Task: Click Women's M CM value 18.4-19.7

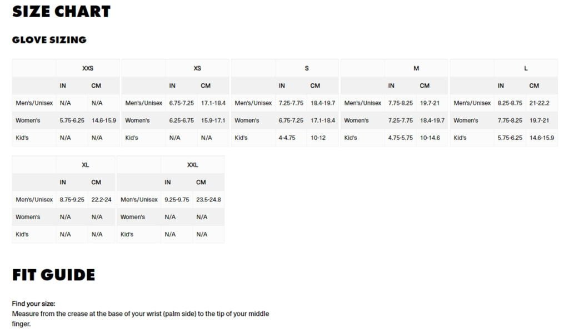Action: [x=432, y=120]
